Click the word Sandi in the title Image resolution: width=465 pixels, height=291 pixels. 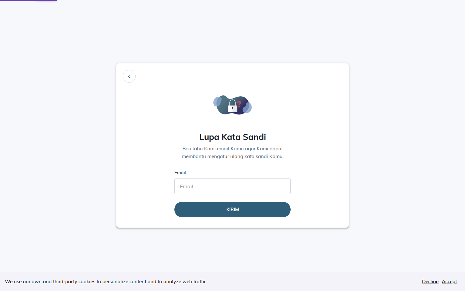(x=254, y=137)
